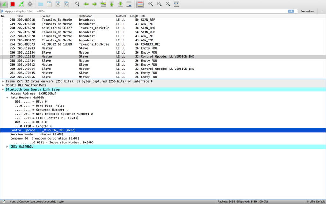Close this capture file icon

click(x=58, y=4)
